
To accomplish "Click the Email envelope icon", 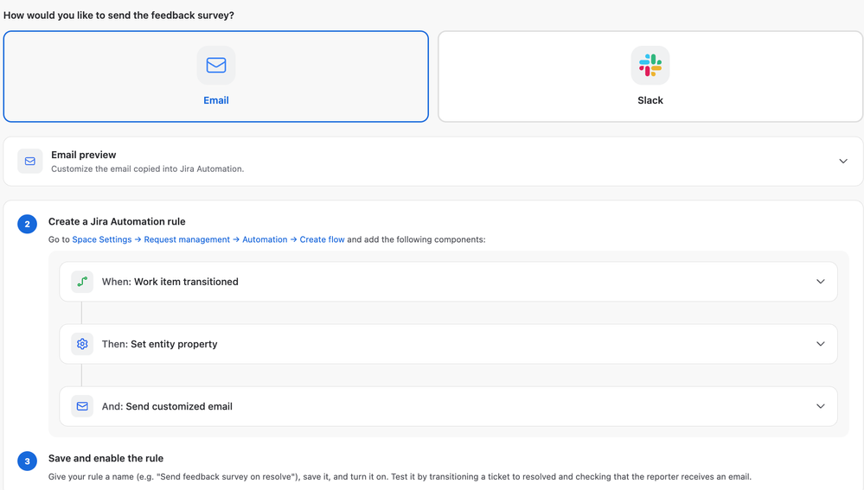I will pyautogui.click(x=216, y=65).
